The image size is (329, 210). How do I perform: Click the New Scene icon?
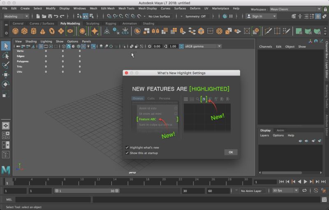click(38, 16)
